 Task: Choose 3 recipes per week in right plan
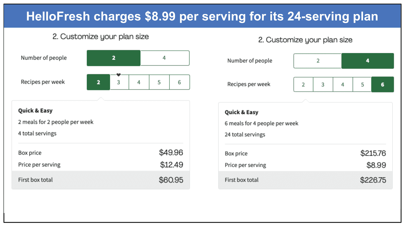pyautogui.click(x=323, y=84)
